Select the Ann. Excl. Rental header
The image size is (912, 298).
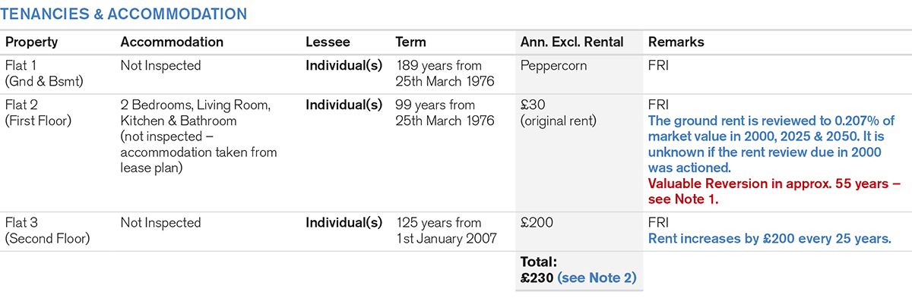[x=572, y=42]
